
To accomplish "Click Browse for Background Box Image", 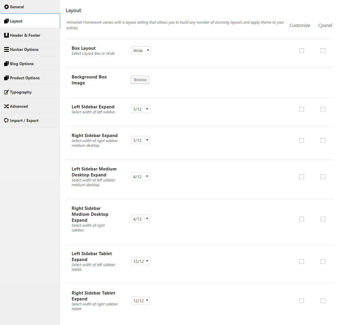I will coord(140,80).
